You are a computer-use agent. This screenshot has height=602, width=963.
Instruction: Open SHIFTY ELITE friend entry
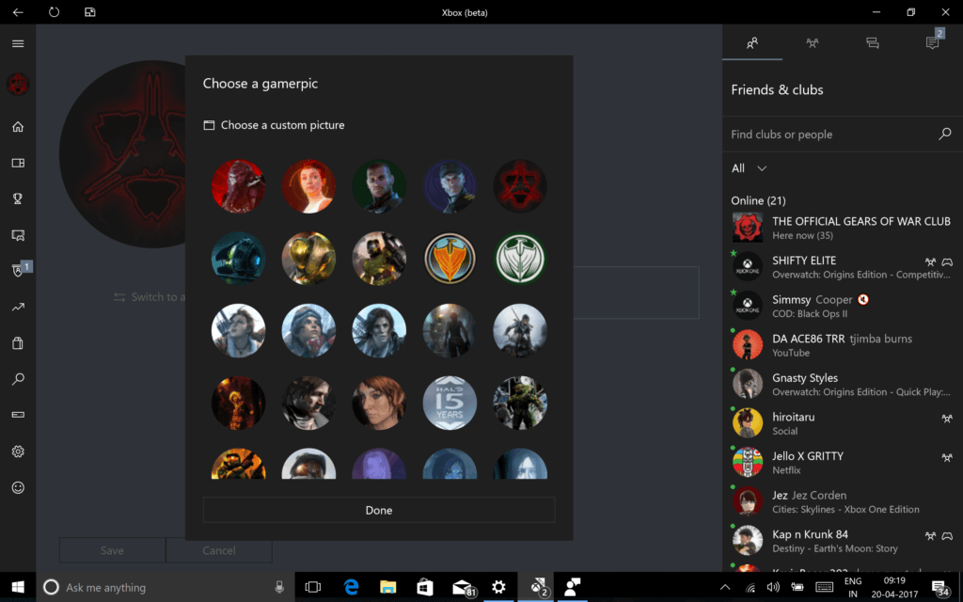pos(842,266)
